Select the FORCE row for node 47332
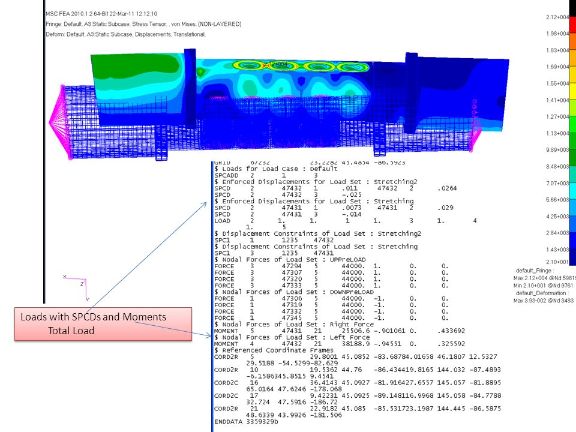Screen dimensions: 576x432 [x=331, y=311]
